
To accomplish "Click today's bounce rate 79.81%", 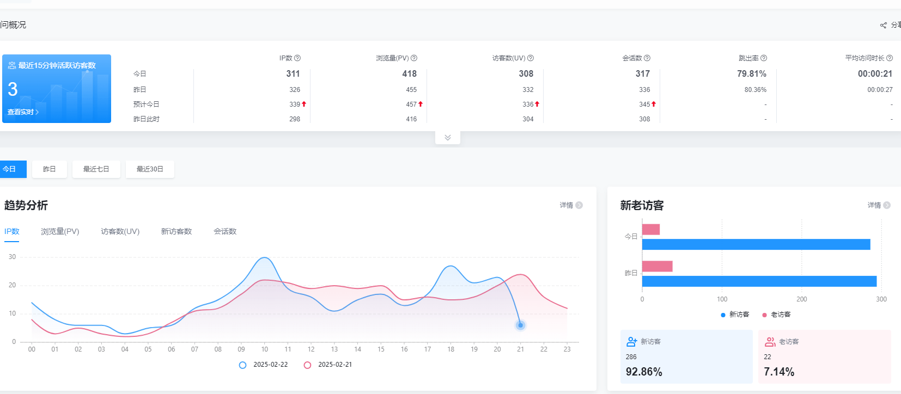I will [752, 74].
